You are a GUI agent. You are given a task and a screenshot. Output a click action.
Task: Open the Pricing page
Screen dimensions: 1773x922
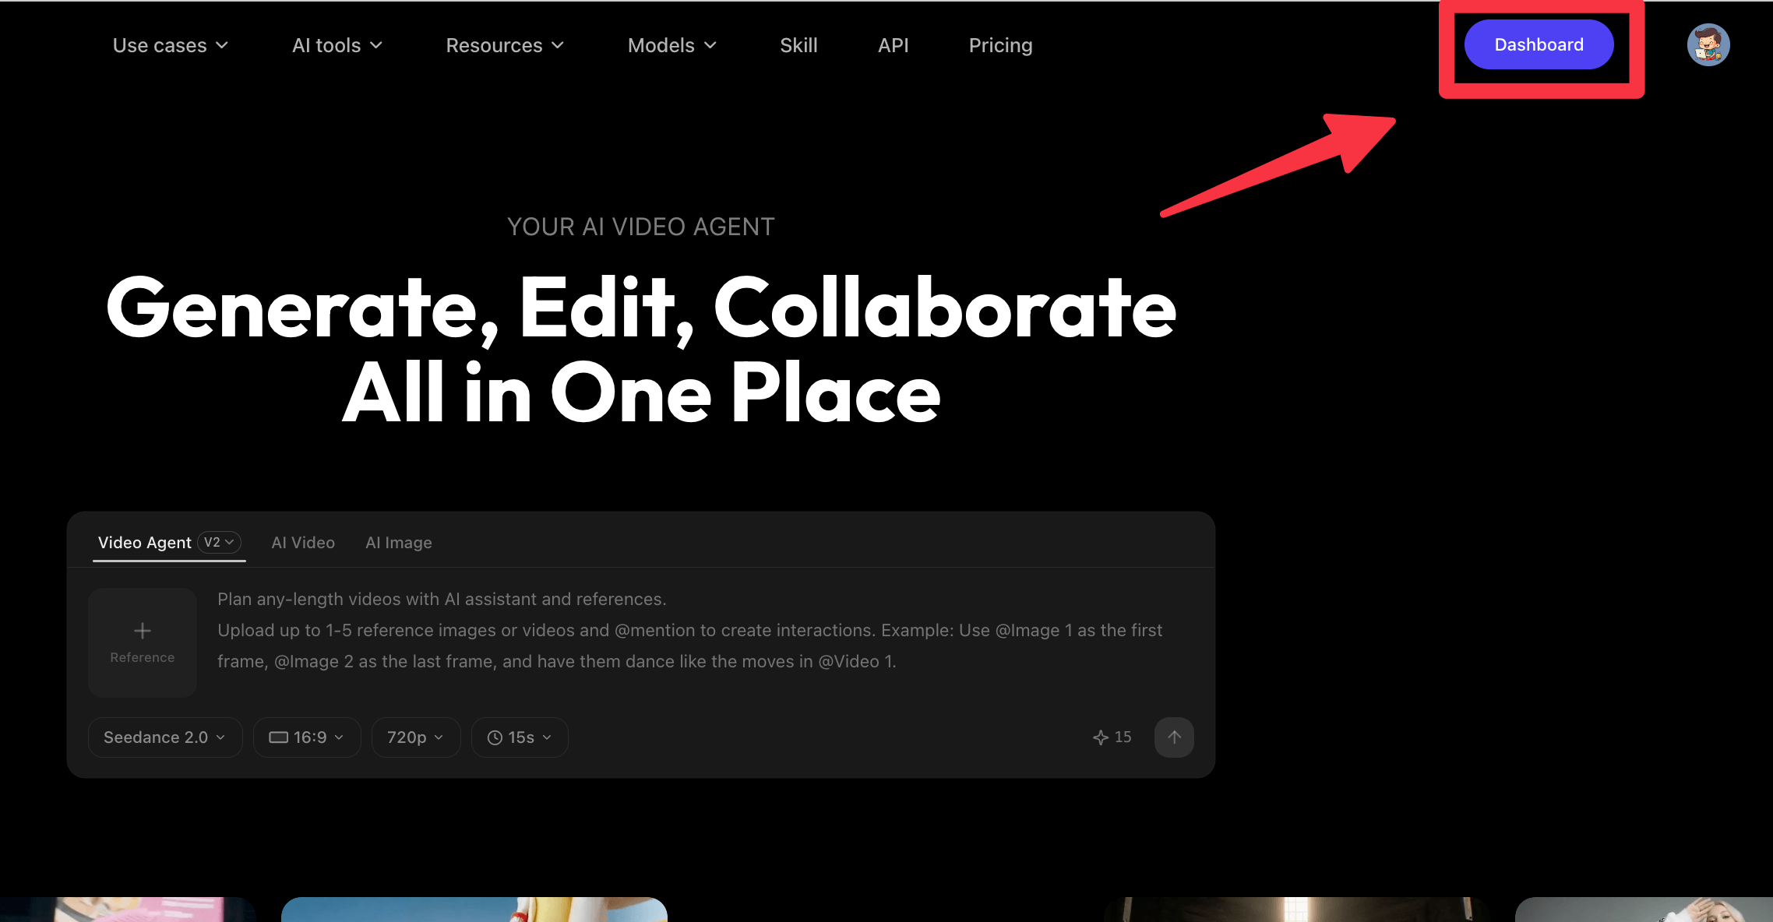coord(1000,45)
